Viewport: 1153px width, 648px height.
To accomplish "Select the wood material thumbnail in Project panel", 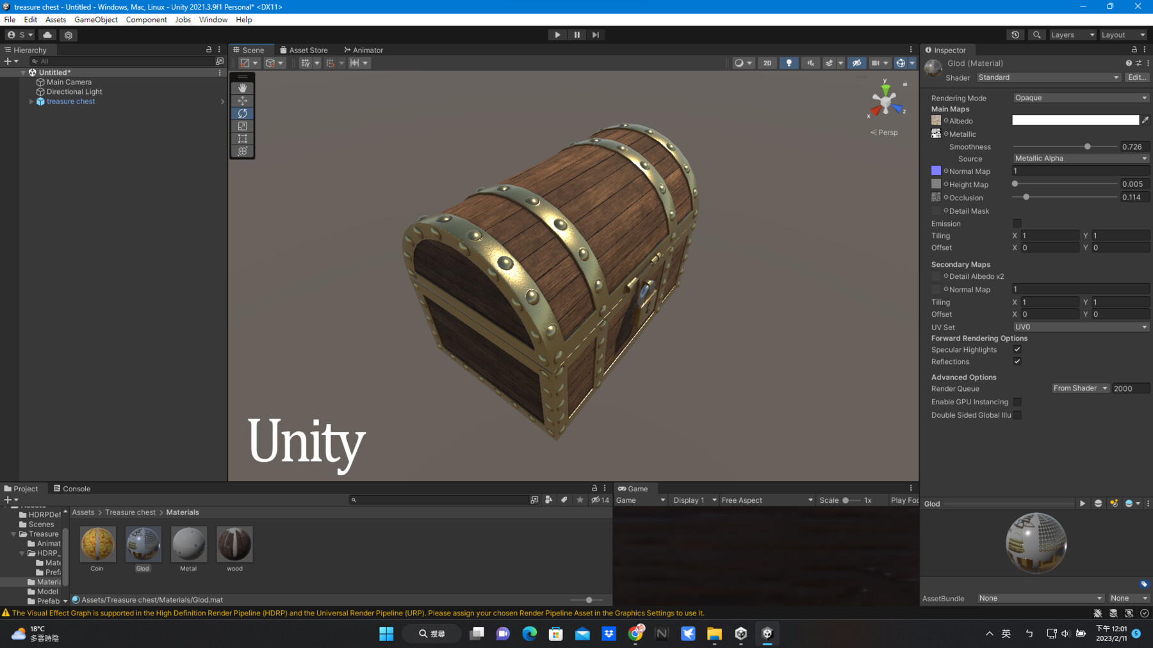I will 234,543.
